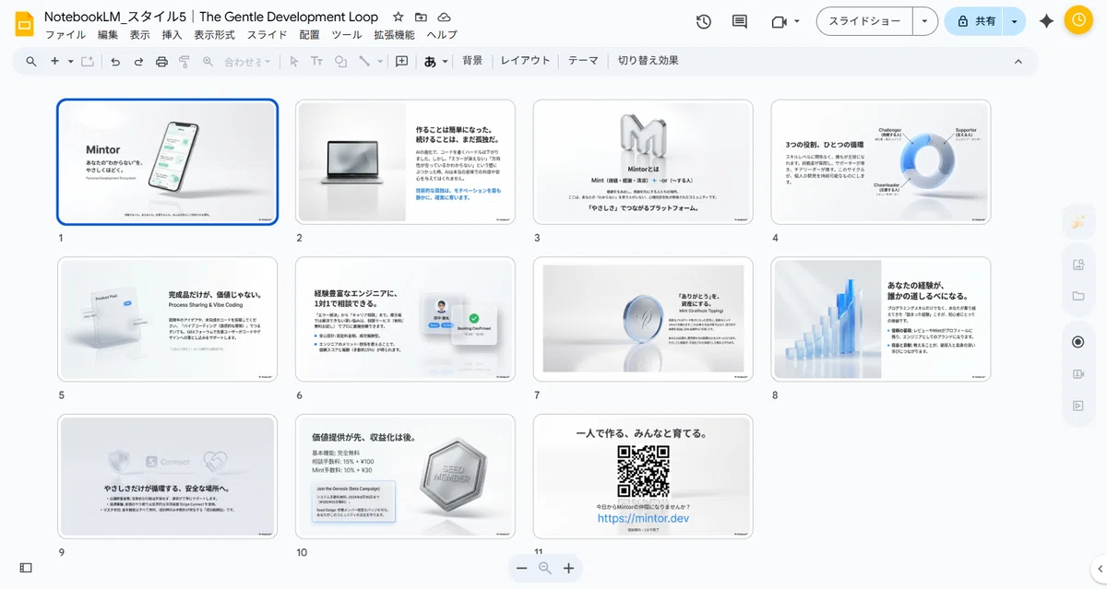Open the image search side panel icon
This screenshot has width=1107, height=589.
coord(1077,265)
